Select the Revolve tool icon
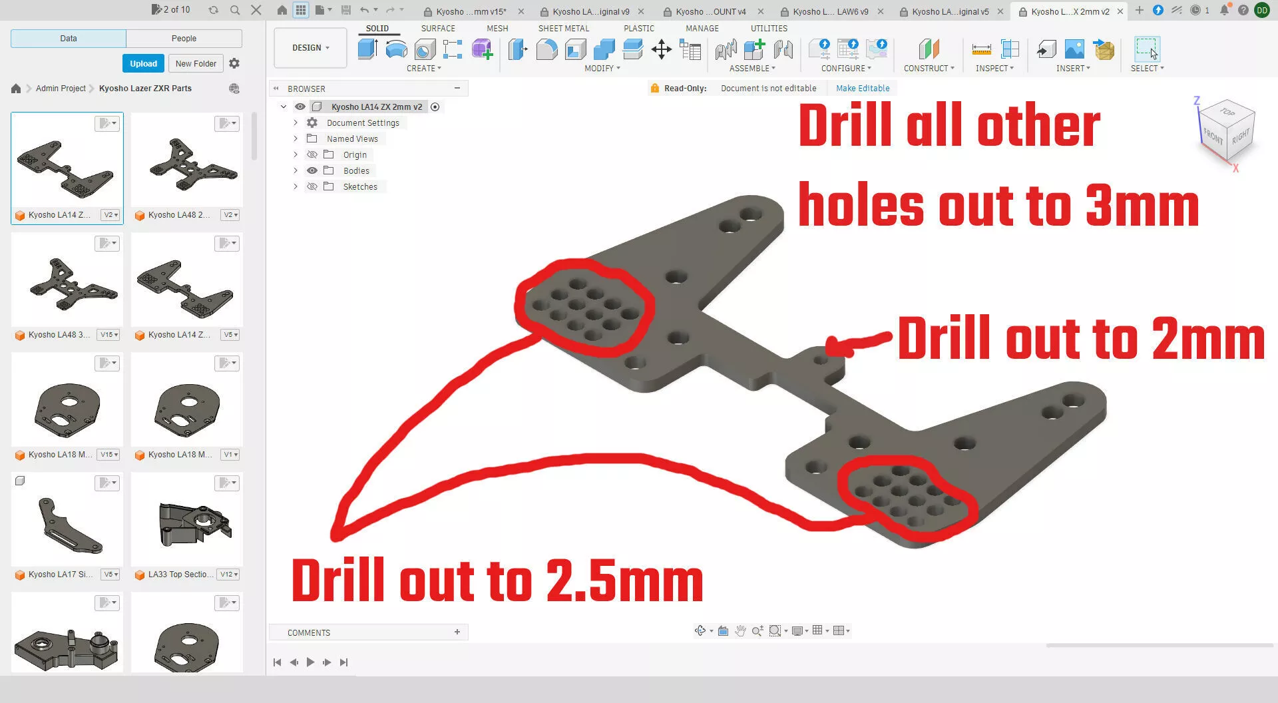The width and height of the screenshot is (1278, 703). coord(396,49)
